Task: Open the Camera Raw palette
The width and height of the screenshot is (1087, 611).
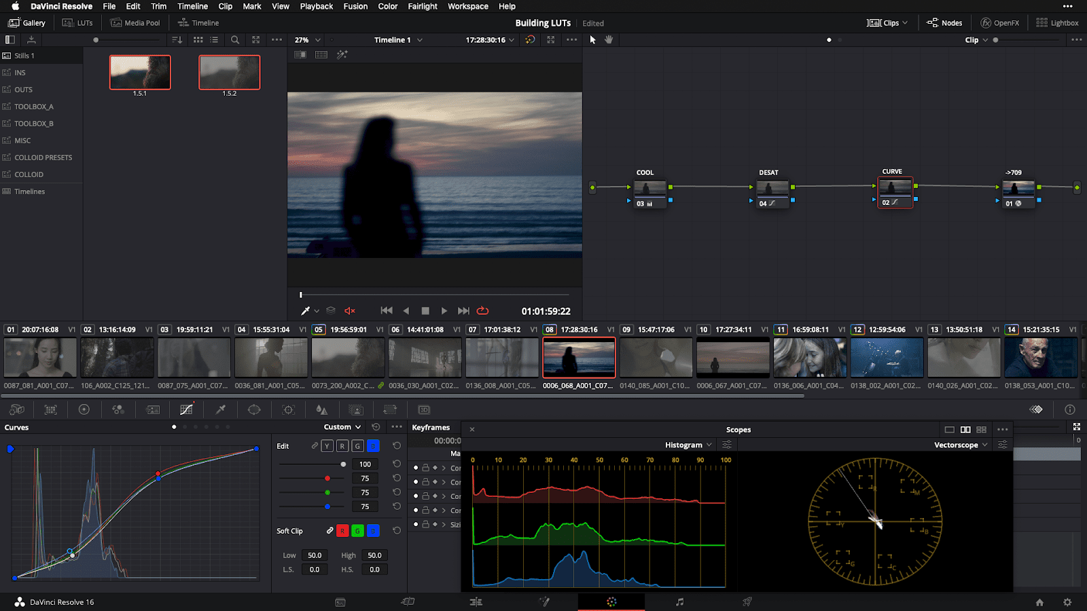Action: pyautogui.click(x=17, y=409)
